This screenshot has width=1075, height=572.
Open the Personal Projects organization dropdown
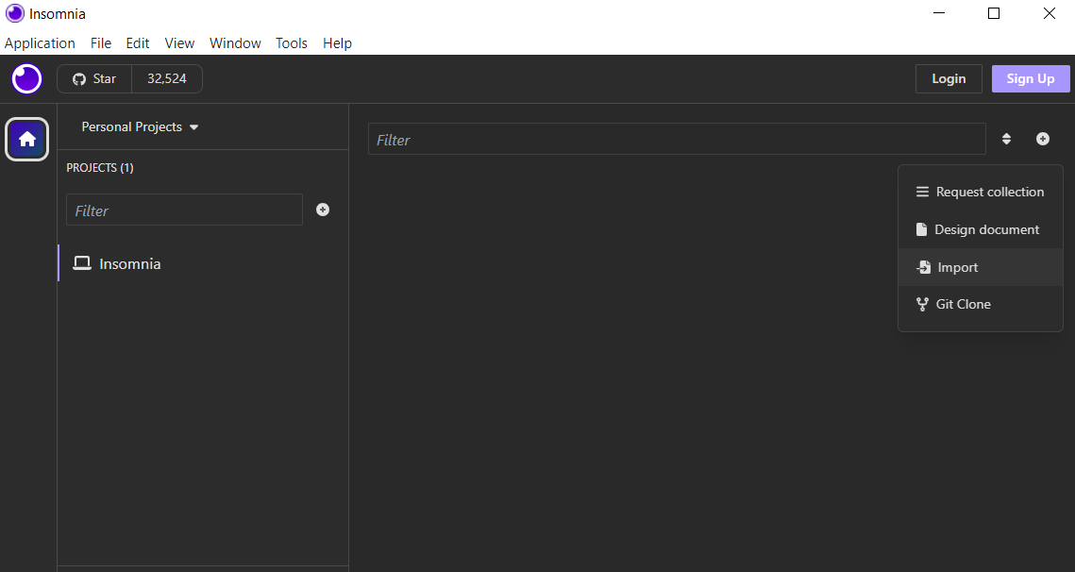140,126
